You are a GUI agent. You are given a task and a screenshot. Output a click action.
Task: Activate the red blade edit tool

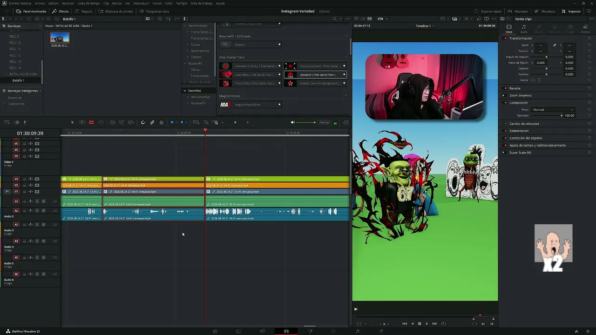(x=91, y=122)
